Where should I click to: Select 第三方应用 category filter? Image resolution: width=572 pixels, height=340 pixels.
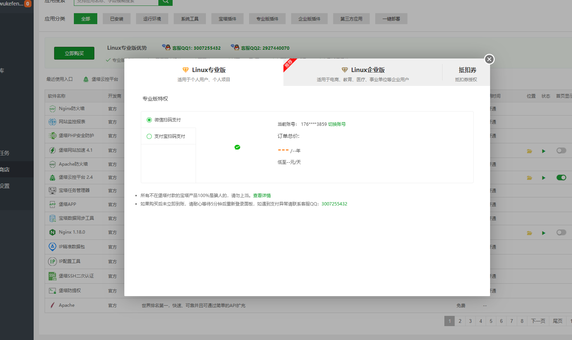[351, 19]
